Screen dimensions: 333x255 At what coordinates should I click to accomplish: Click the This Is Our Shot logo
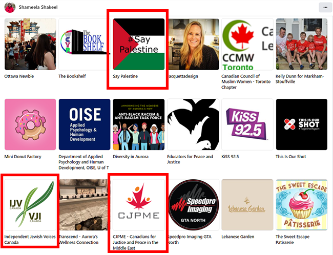(302, 124)
